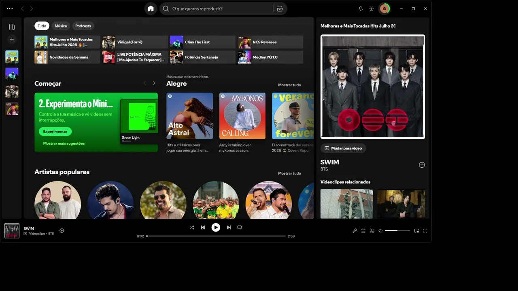
Task: Open the Browse icon beside search
Action: tap(280, 8)
